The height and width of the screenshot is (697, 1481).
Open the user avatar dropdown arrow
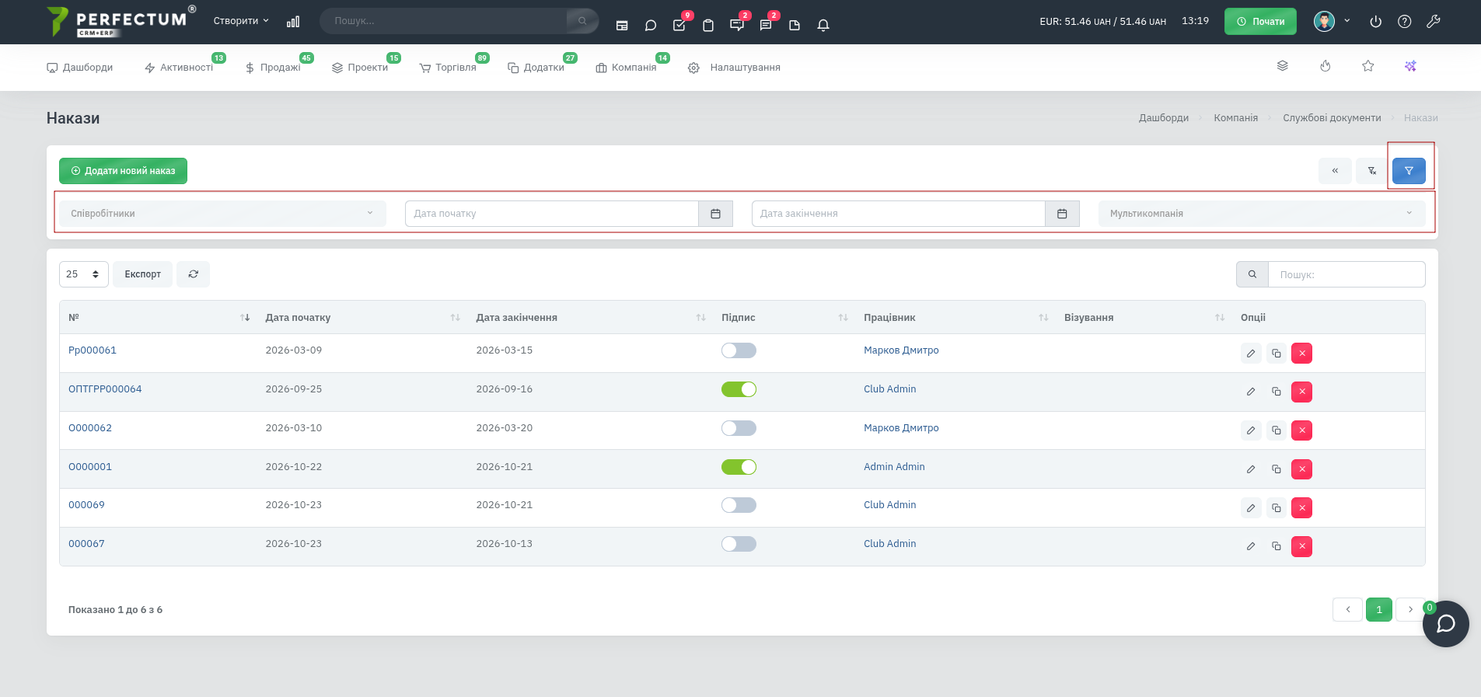coord(1347,21)
